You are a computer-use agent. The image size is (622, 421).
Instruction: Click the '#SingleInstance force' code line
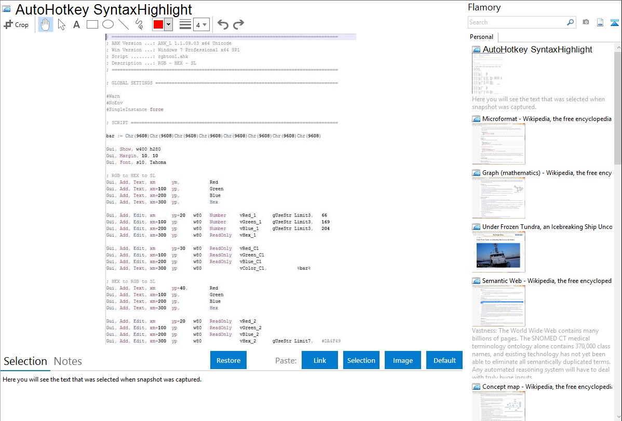coord(135,110)
